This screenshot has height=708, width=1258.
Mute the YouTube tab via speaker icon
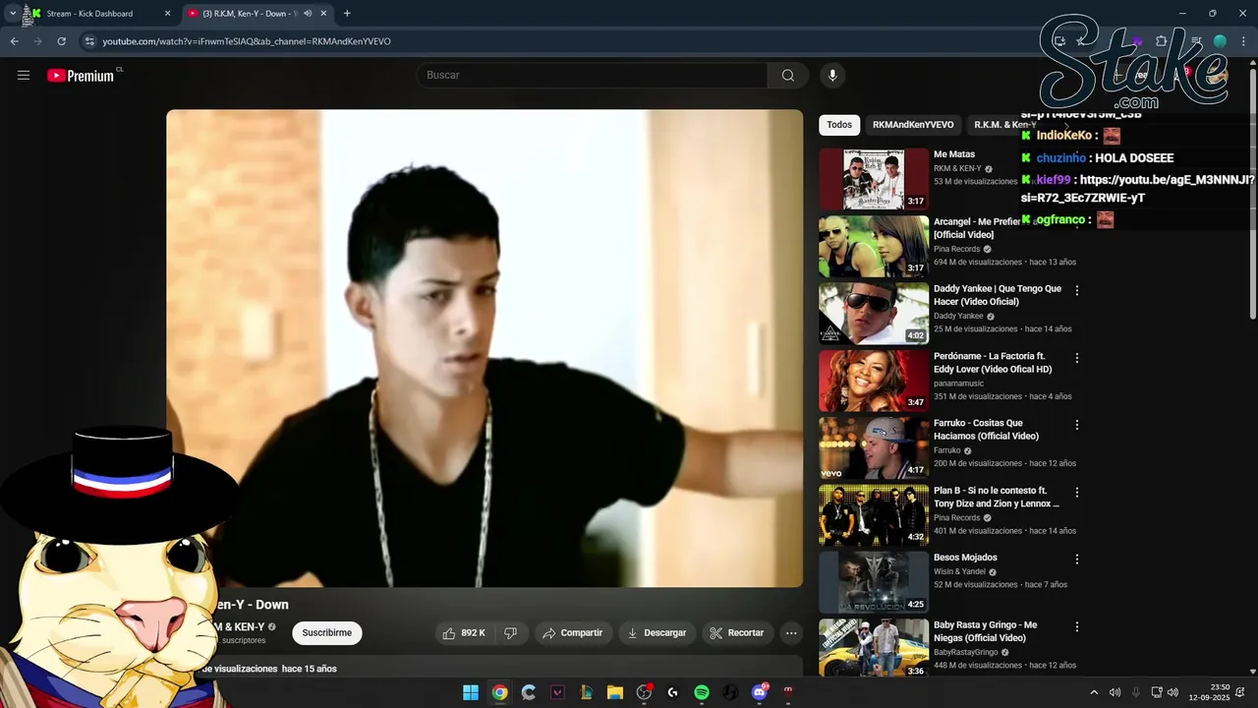click(308, 14)
